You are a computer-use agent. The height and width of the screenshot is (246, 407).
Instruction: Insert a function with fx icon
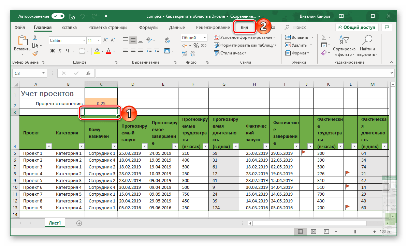88,73
